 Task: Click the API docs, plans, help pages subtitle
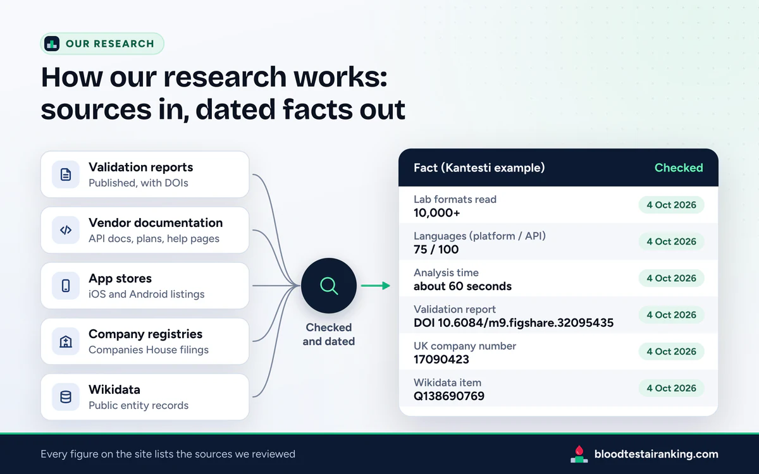[154, 239]
